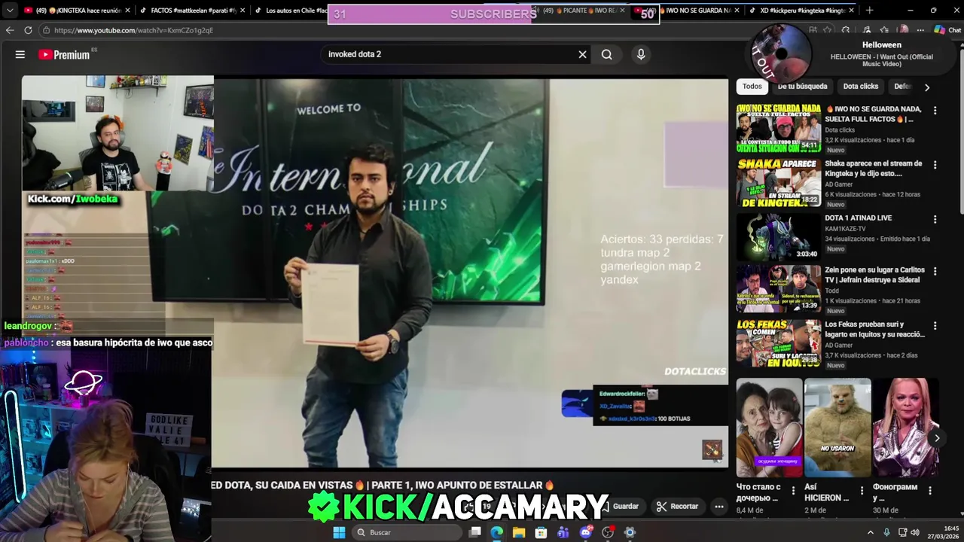The image size is (964, 542).
Task: Open a new browser tab
Action: click(869, 11)
